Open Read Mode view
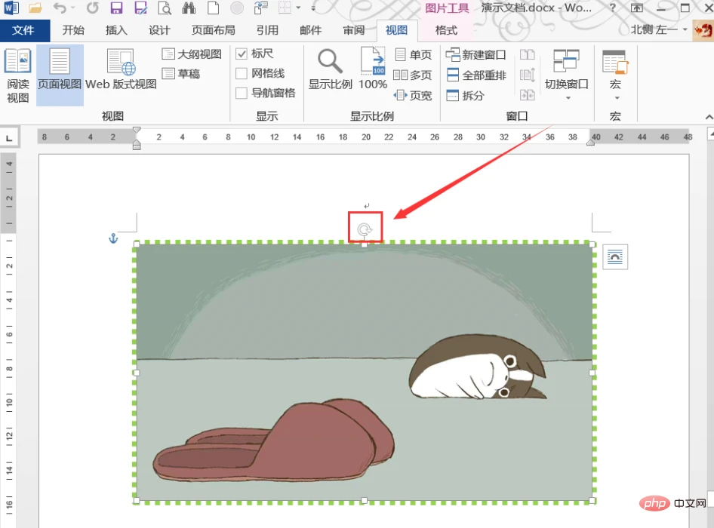Image resolution: width=714 pixels, height=528 pixels. click(18, 75)
